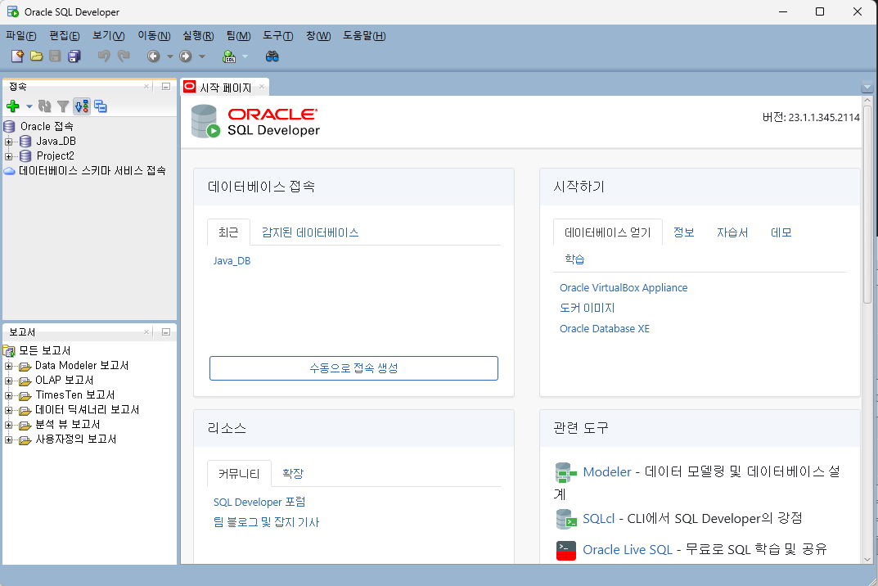This screenshot has height=586, width=878.
Task: Open SQL Worksheet icon in toolbar
Action: click(229, 56)
